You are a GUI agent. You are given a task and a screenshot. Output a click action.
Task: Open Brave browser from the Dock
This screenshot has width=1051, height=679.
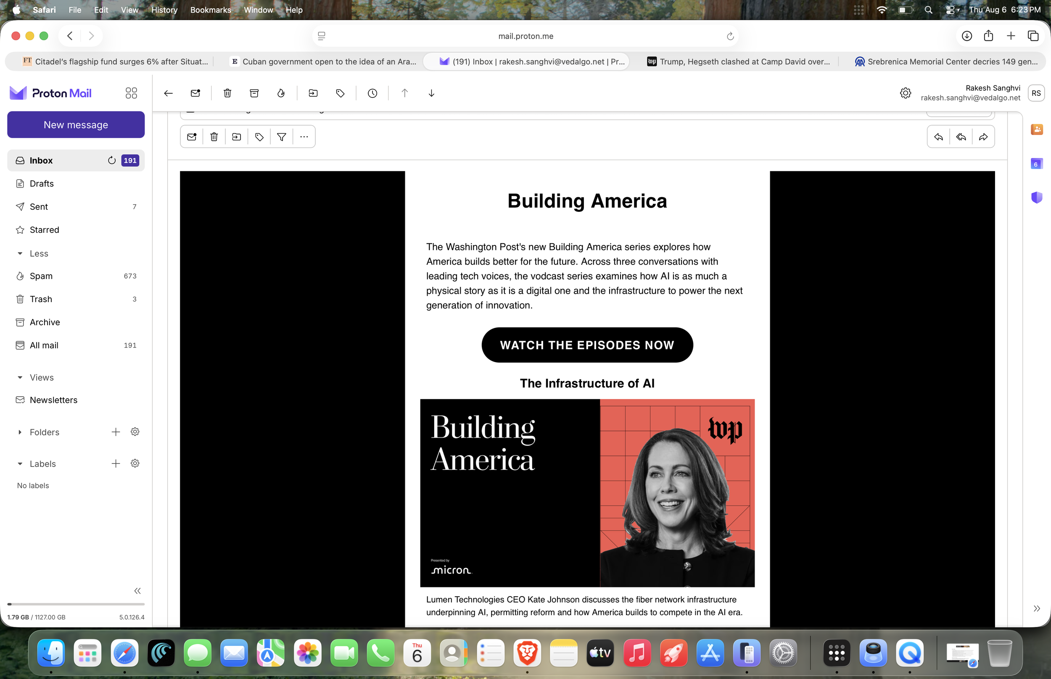point(527,653)
